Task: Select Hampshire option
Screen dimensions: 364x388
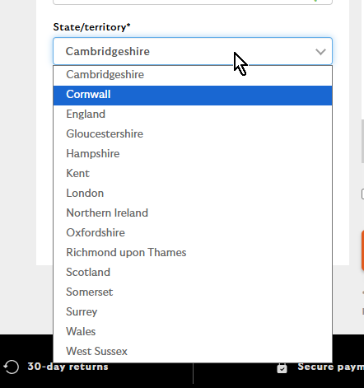Action: point(193,154)
